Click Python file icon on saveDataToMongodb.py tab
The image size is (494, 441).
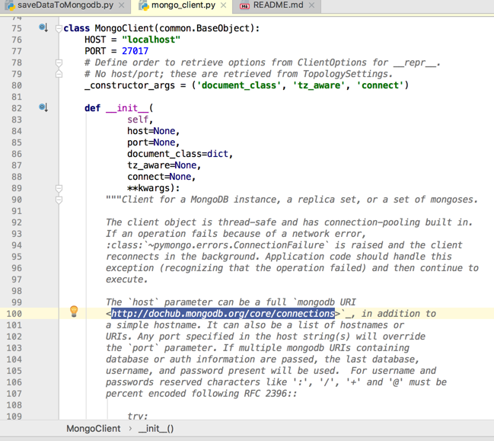(x=10, y=5)
